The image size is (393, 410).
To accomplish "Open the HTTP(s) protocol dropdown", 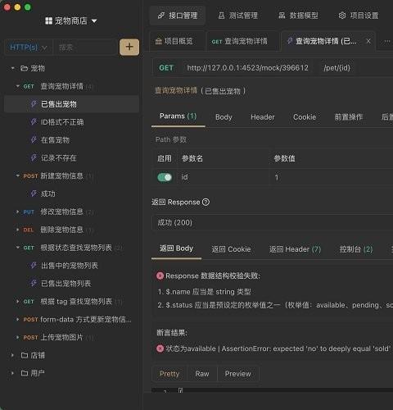I will coord(28,48).
